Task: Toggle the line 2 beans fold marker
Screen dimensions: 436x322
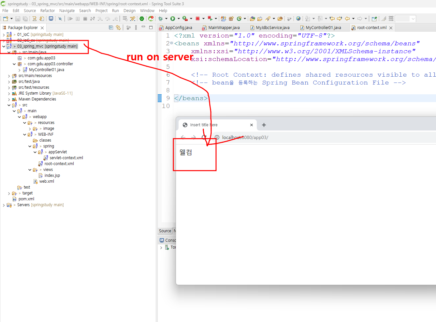Action: click(172, 43)
